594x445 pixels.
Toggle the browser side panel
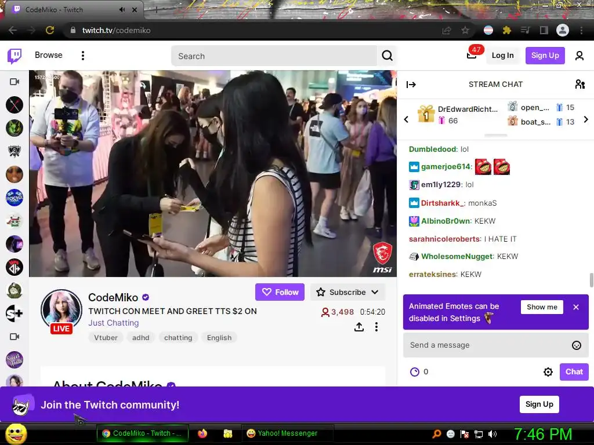click(544, 30)
